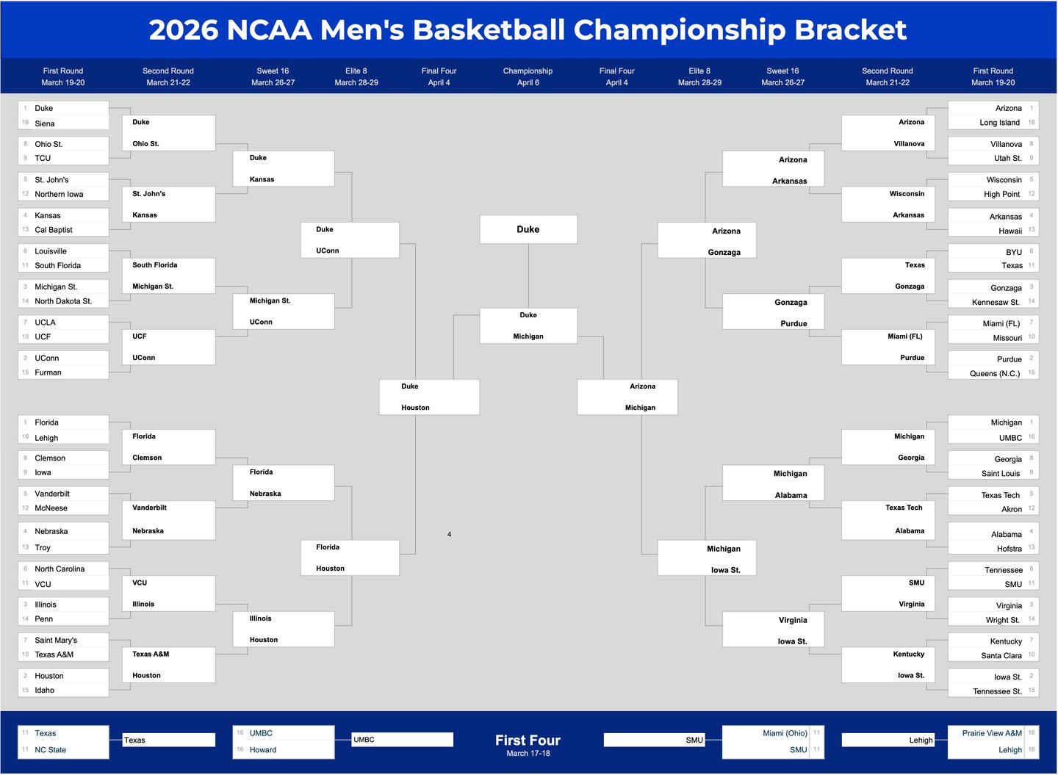The height and width of the screenshot is (775, 1058).
Task: Click the champion Duke box at center
Action: 528,229
